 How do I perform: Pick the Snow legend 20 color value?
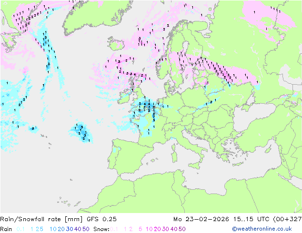(157, 229)
